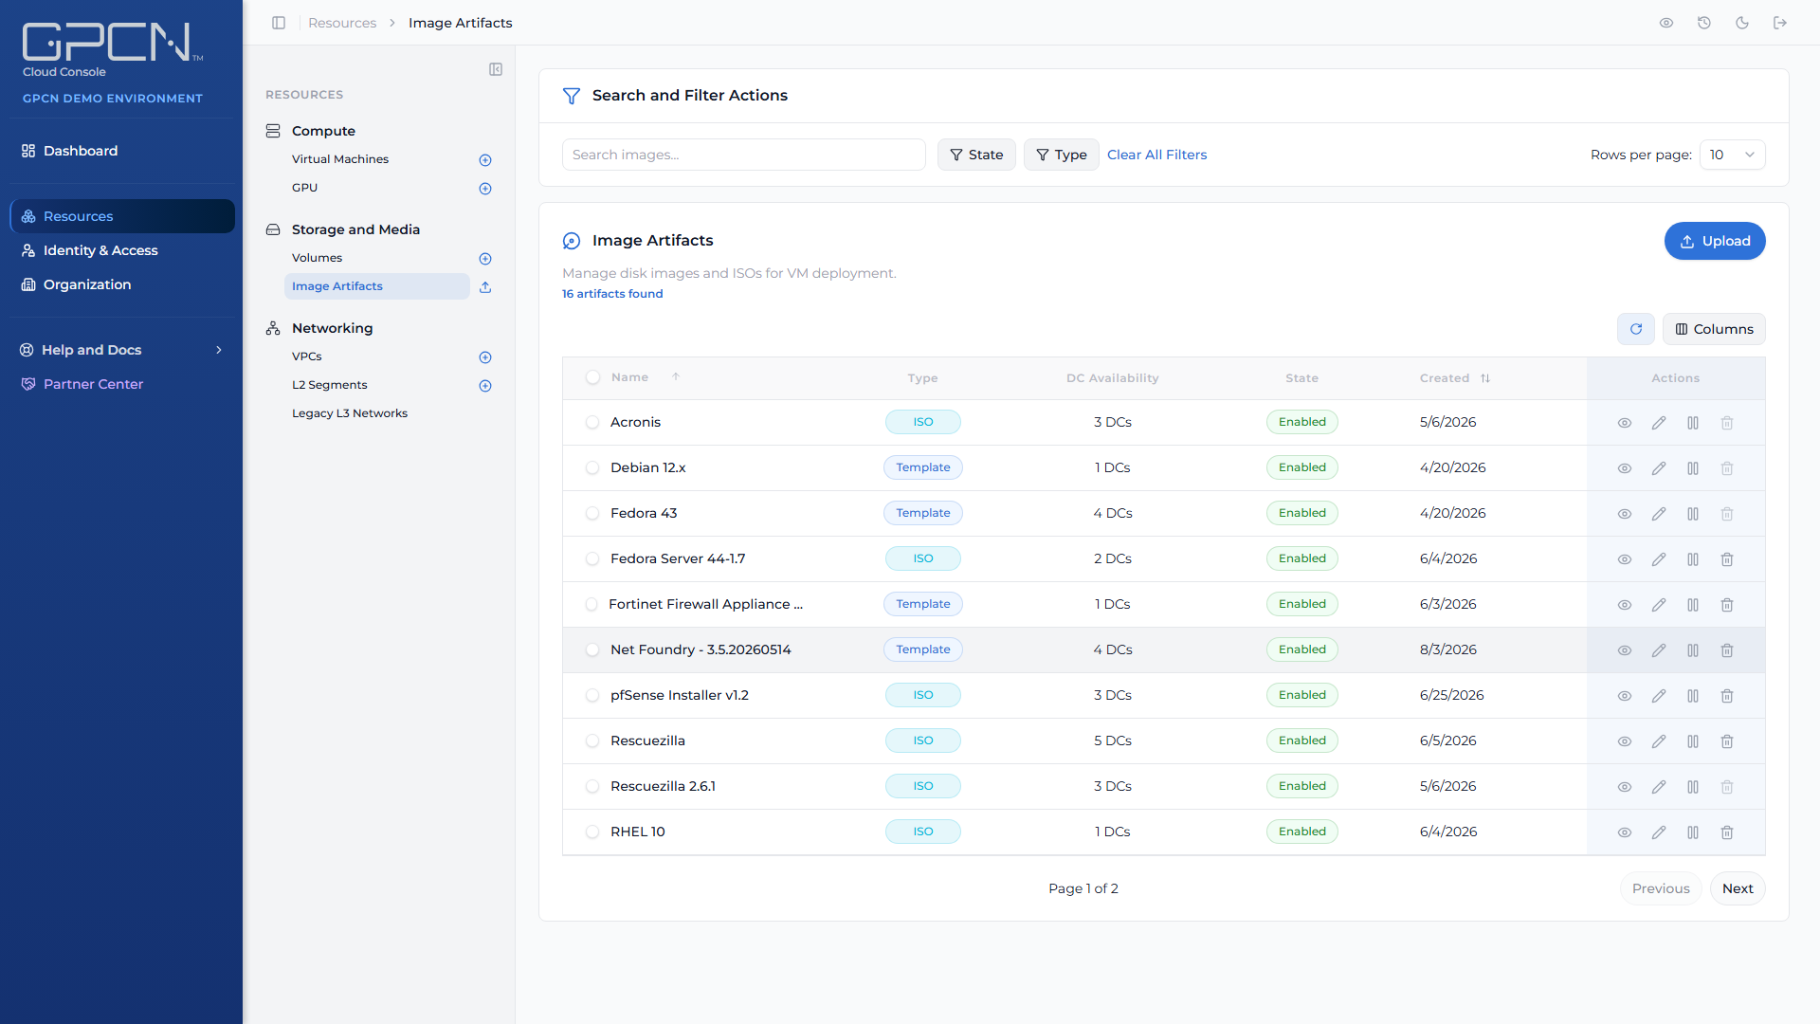This screenshot has height=1024, width=1820.
Task: Open Partner Center
Action: tap(121, 384)
